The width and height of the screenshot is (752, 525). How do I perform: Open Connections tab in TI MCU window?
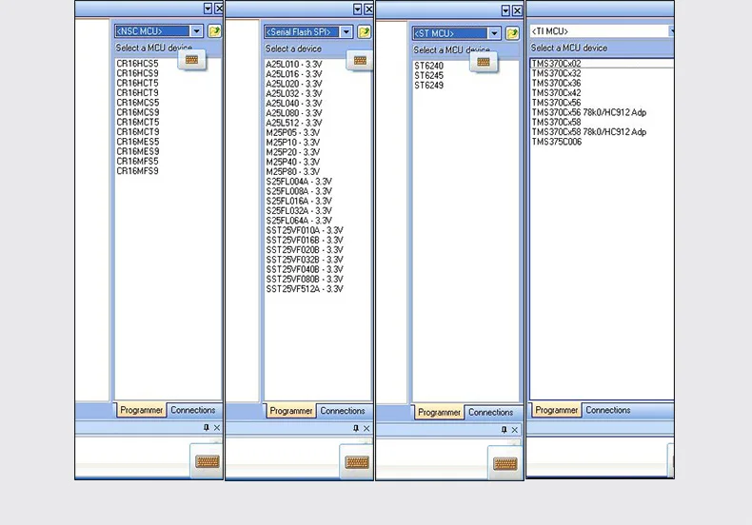607,410
